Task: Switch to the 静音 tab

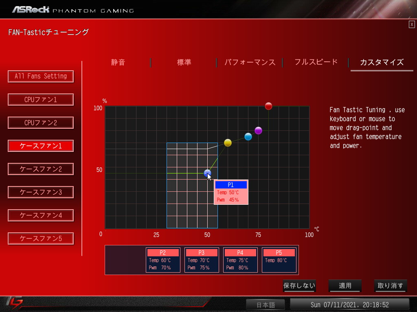Action: [118, 62]
